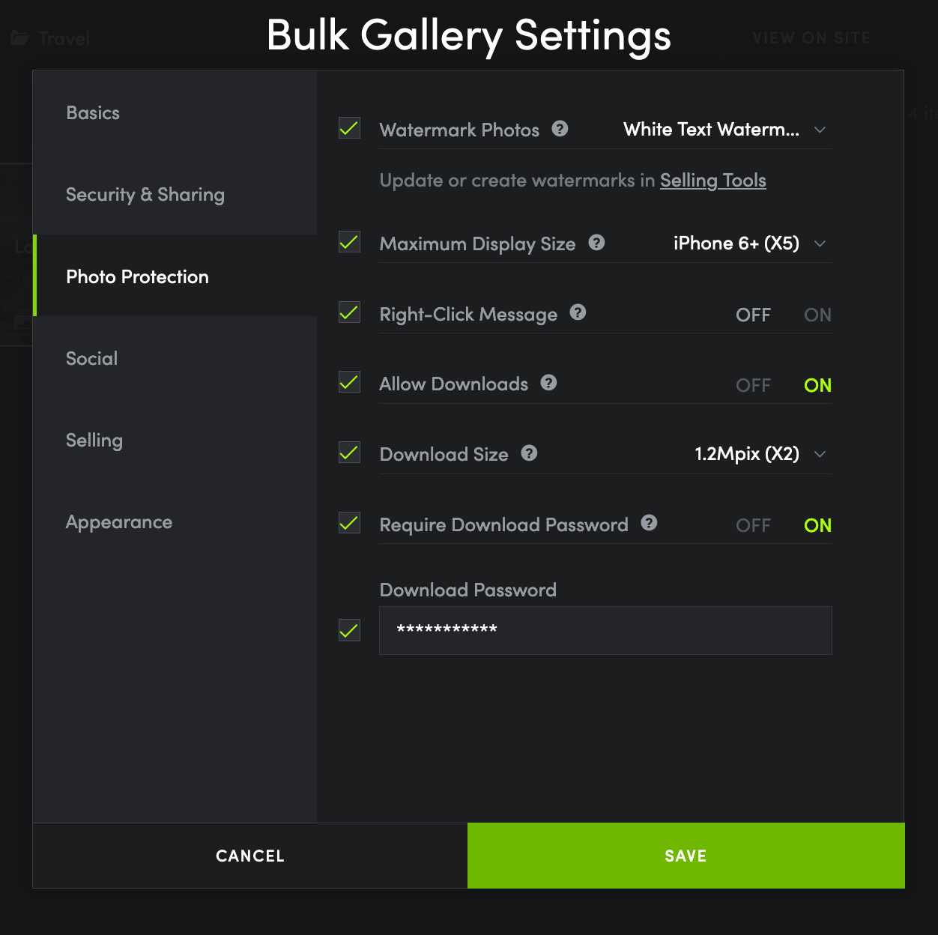938x935 pixels.
Task: Click the Right-Click Message help icon
Action: (578, 312)
